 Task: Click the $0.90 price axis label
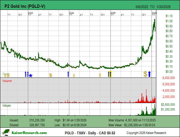point(169,26)
